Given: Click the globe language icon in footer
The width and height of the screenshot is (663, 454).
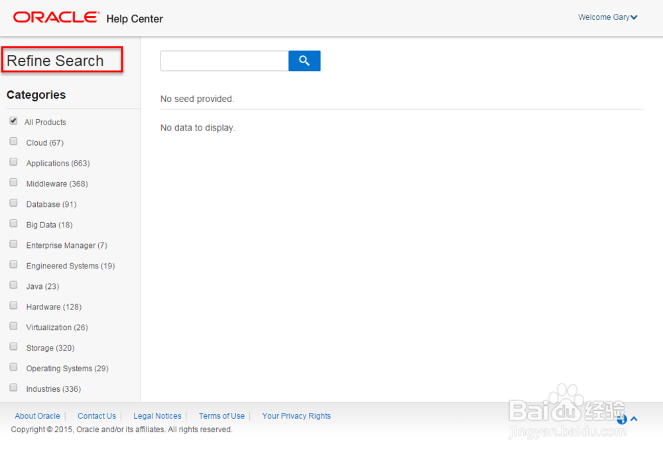Looking at the screenshot, I should coord(622,419).
